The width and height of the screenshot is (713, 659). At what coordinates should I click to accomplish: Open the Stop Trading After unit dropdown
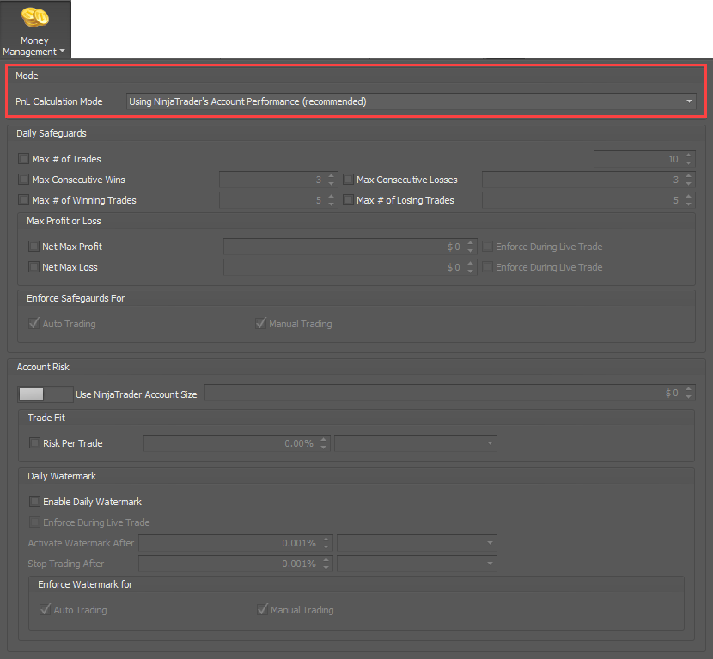pyautogui.click(x=417, y=564)
